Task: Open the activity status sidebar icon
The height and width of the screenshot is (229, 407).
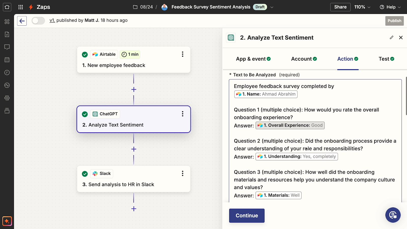Action: tap(7, 85)
